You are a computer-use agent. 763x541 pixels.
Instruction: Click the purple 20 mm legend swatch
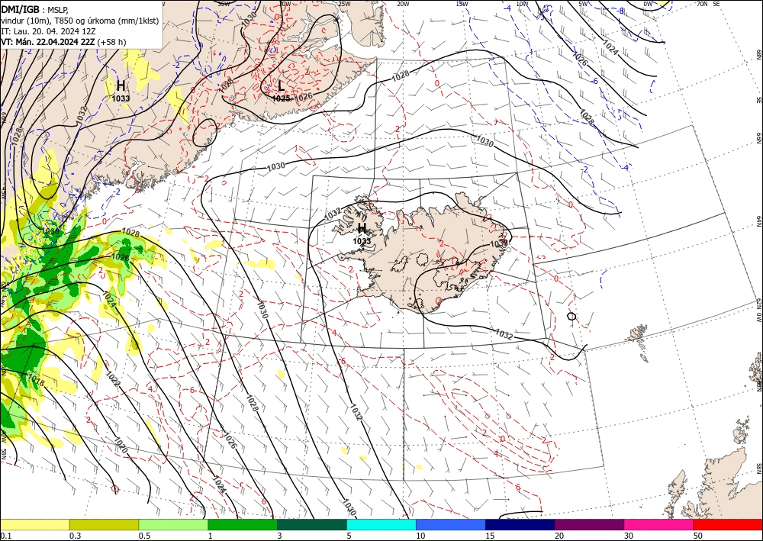coord(589,524)
